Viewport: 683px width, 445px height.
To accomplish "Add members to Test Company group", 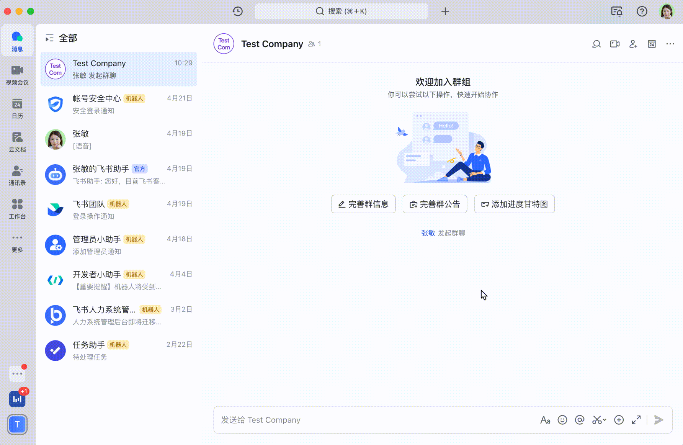I will [633, 44].
